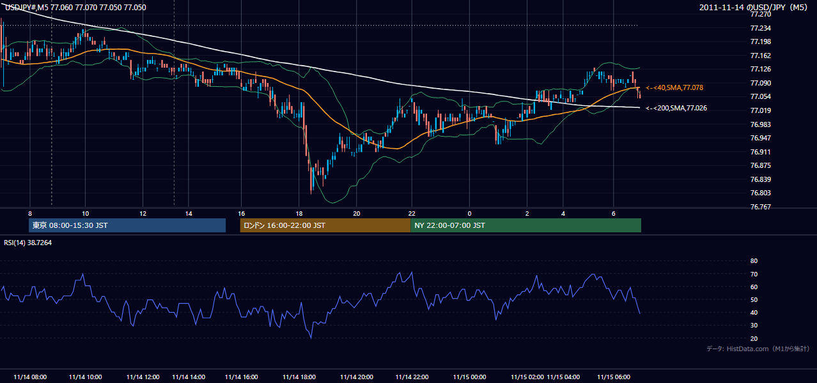
Task: Click the RSI axis value 40
Action: click(754, 312)
